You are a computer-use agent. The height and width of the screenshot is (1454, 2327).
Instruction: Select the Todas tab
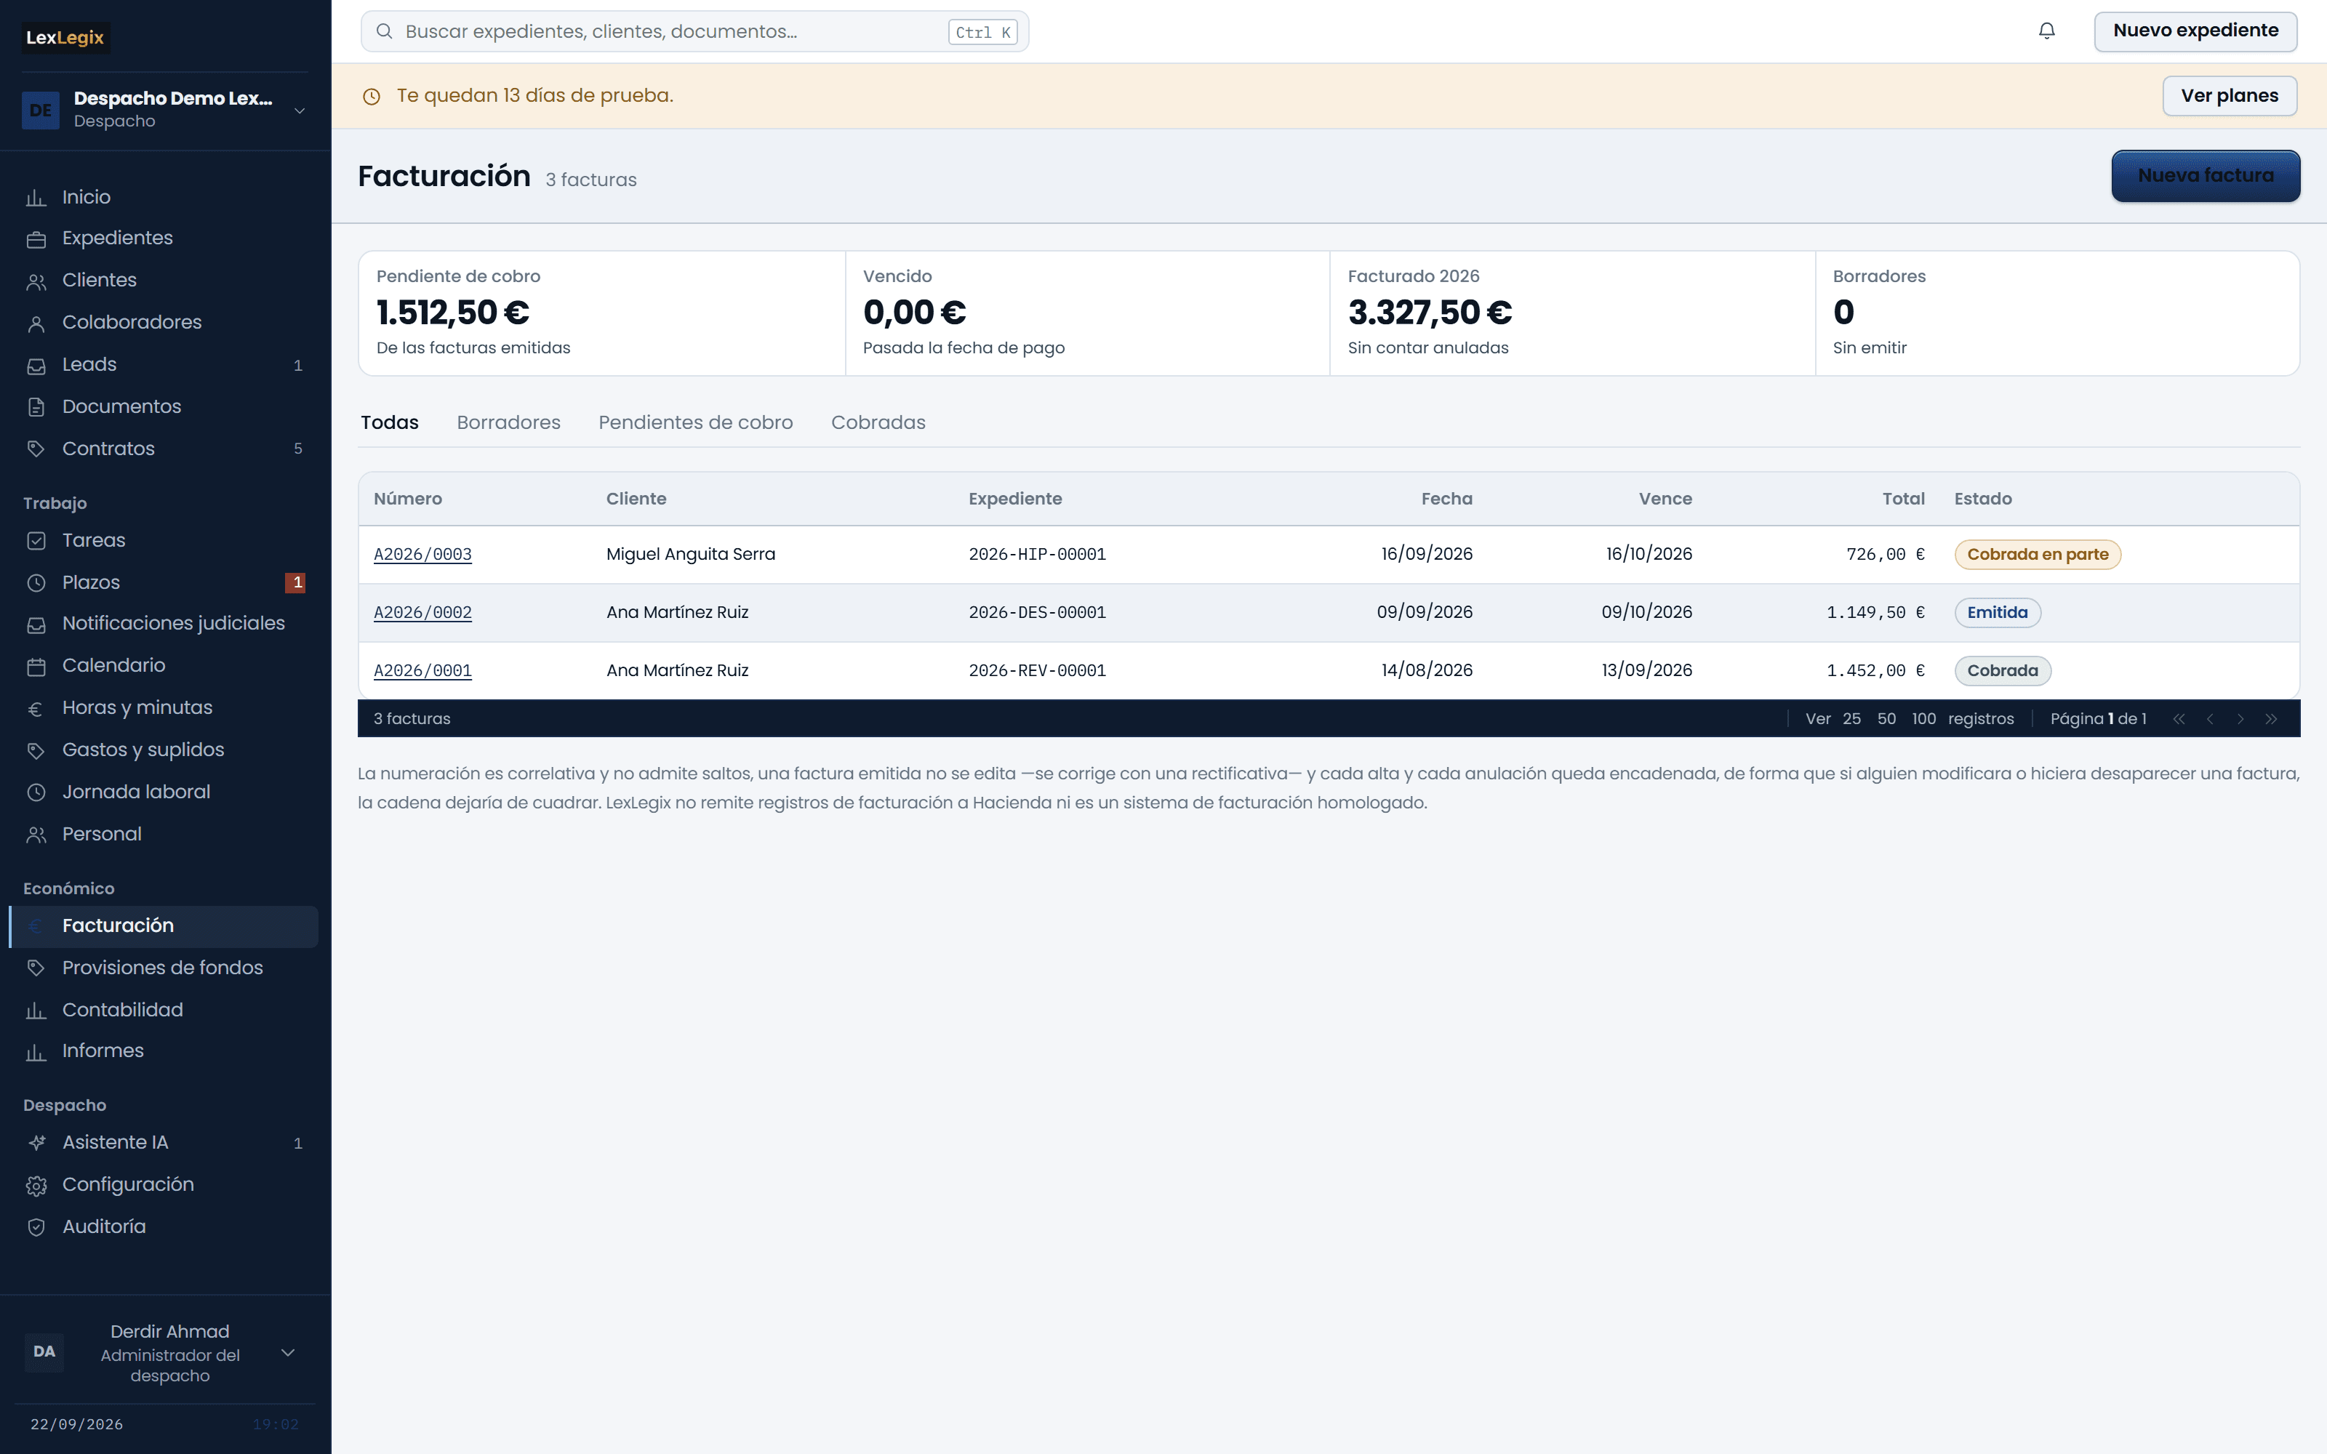[390, 422]
